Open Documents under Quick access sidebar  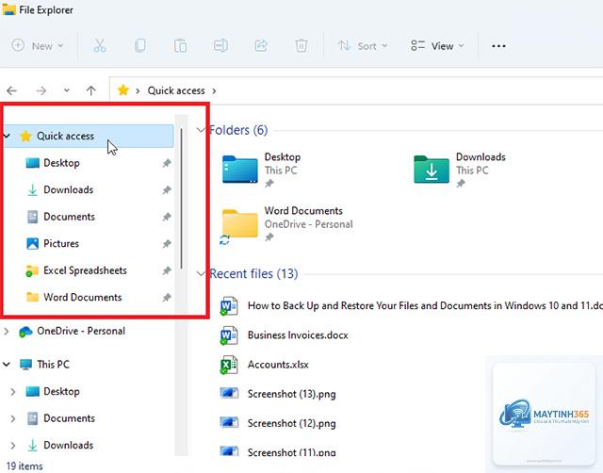[69, 217]
